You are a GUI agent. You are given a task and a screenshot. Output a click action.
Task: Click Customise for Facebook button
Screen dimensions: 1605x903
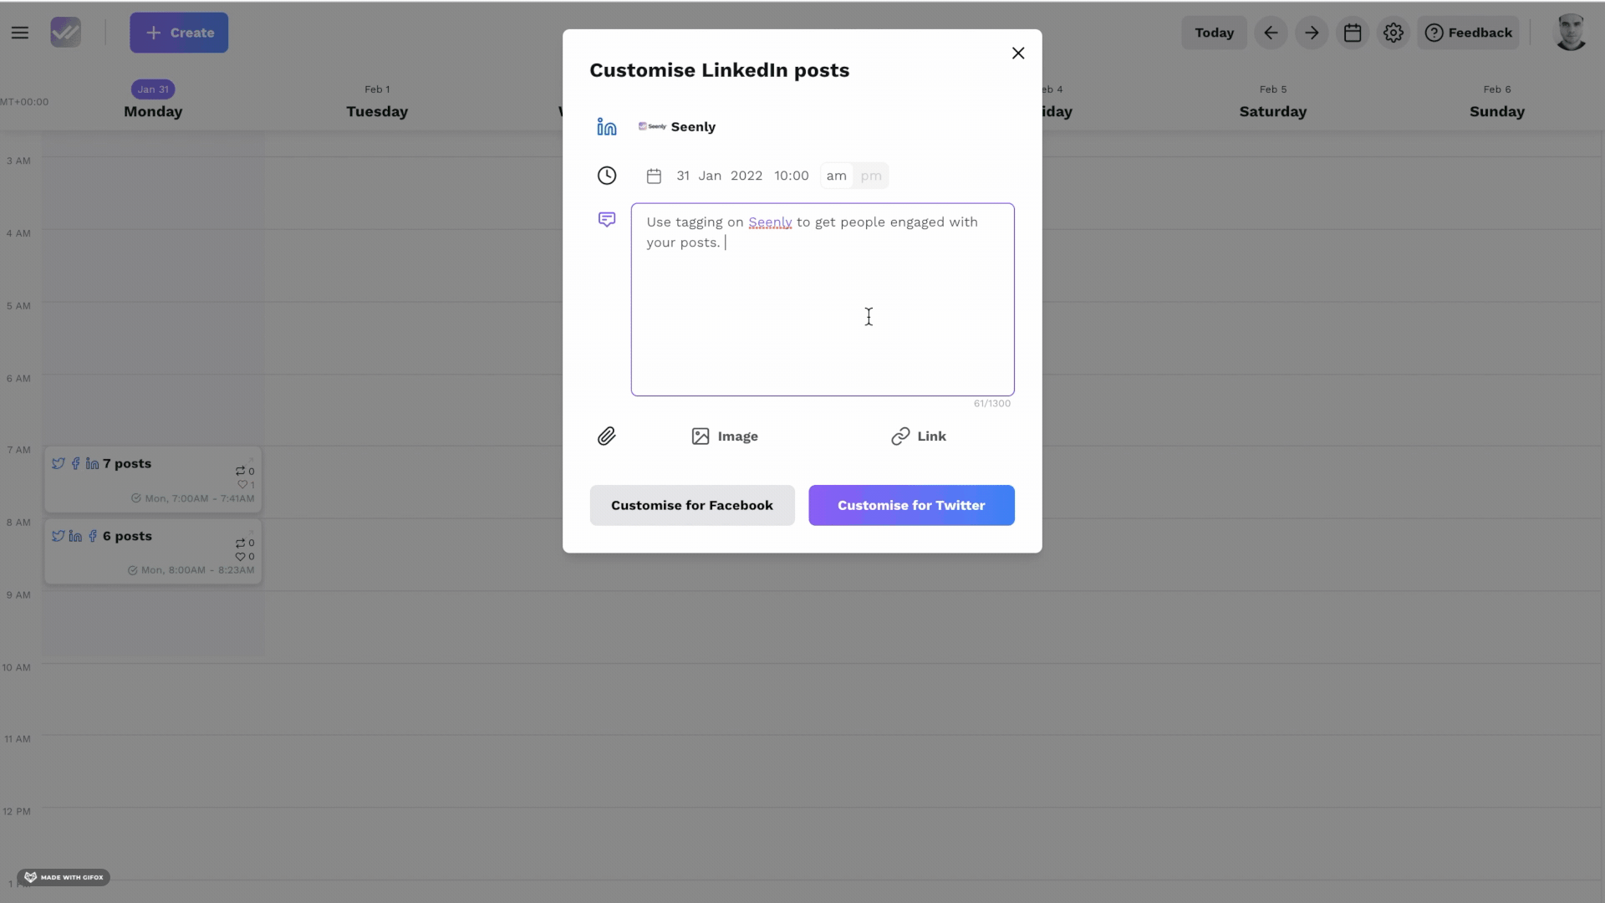click(692, 506)
